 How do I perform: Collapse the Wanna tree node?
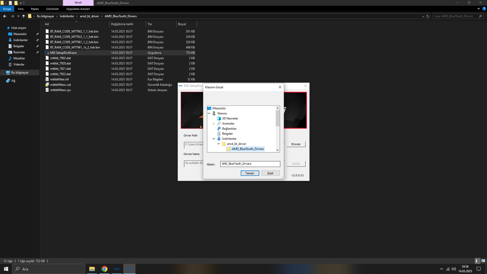click(x=209, y=113)
